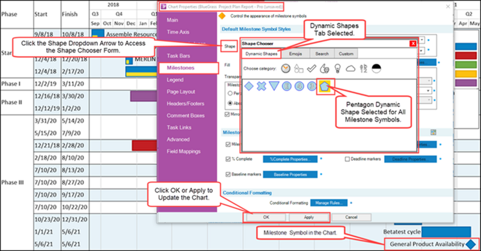Toggle the Baseline markers checkbox
The image size is (481, 251).
228,175
